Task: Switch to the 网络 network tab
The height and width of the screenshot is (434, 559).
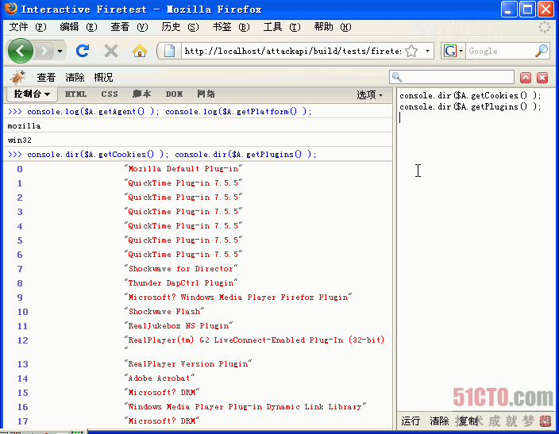Action: click(x=206, y=94)
